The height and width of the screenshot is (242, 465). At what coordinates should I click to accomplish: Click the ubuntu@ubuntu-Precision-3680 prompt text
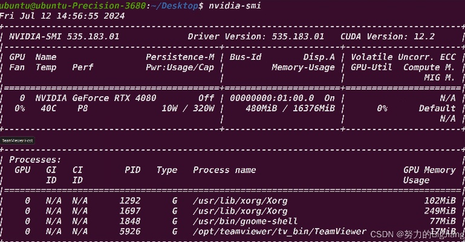pyautogui.click(x=73, y=5)
